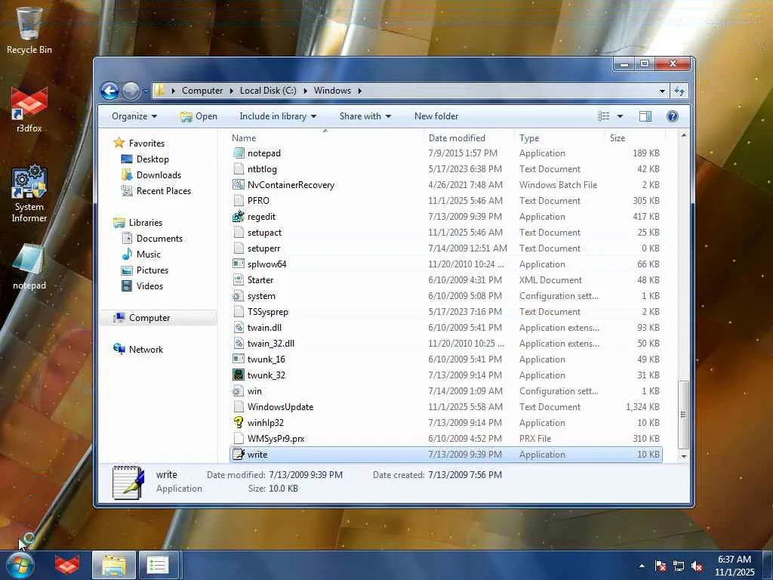Open Include in library menu

point(278,116)
